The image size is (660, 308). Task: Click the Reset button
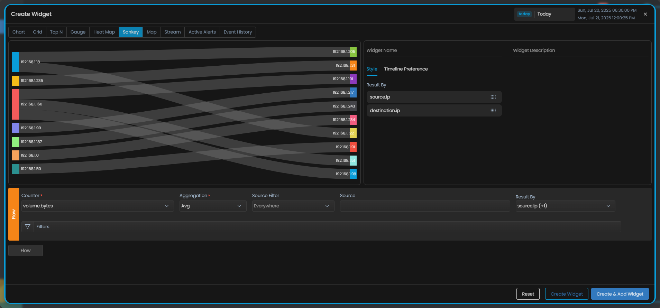coord(528,294)
